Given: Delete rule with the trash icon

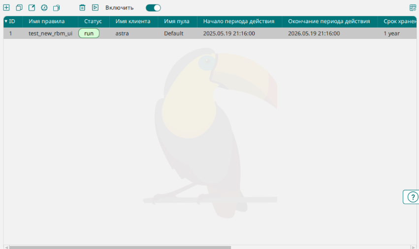Looking at the screenshot, I should pyautogui.click(x=82, y=8).
